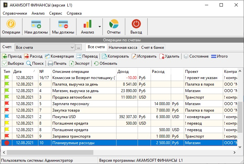Click Исправить to edit the operation
The image size is (244, 164).
144,56
